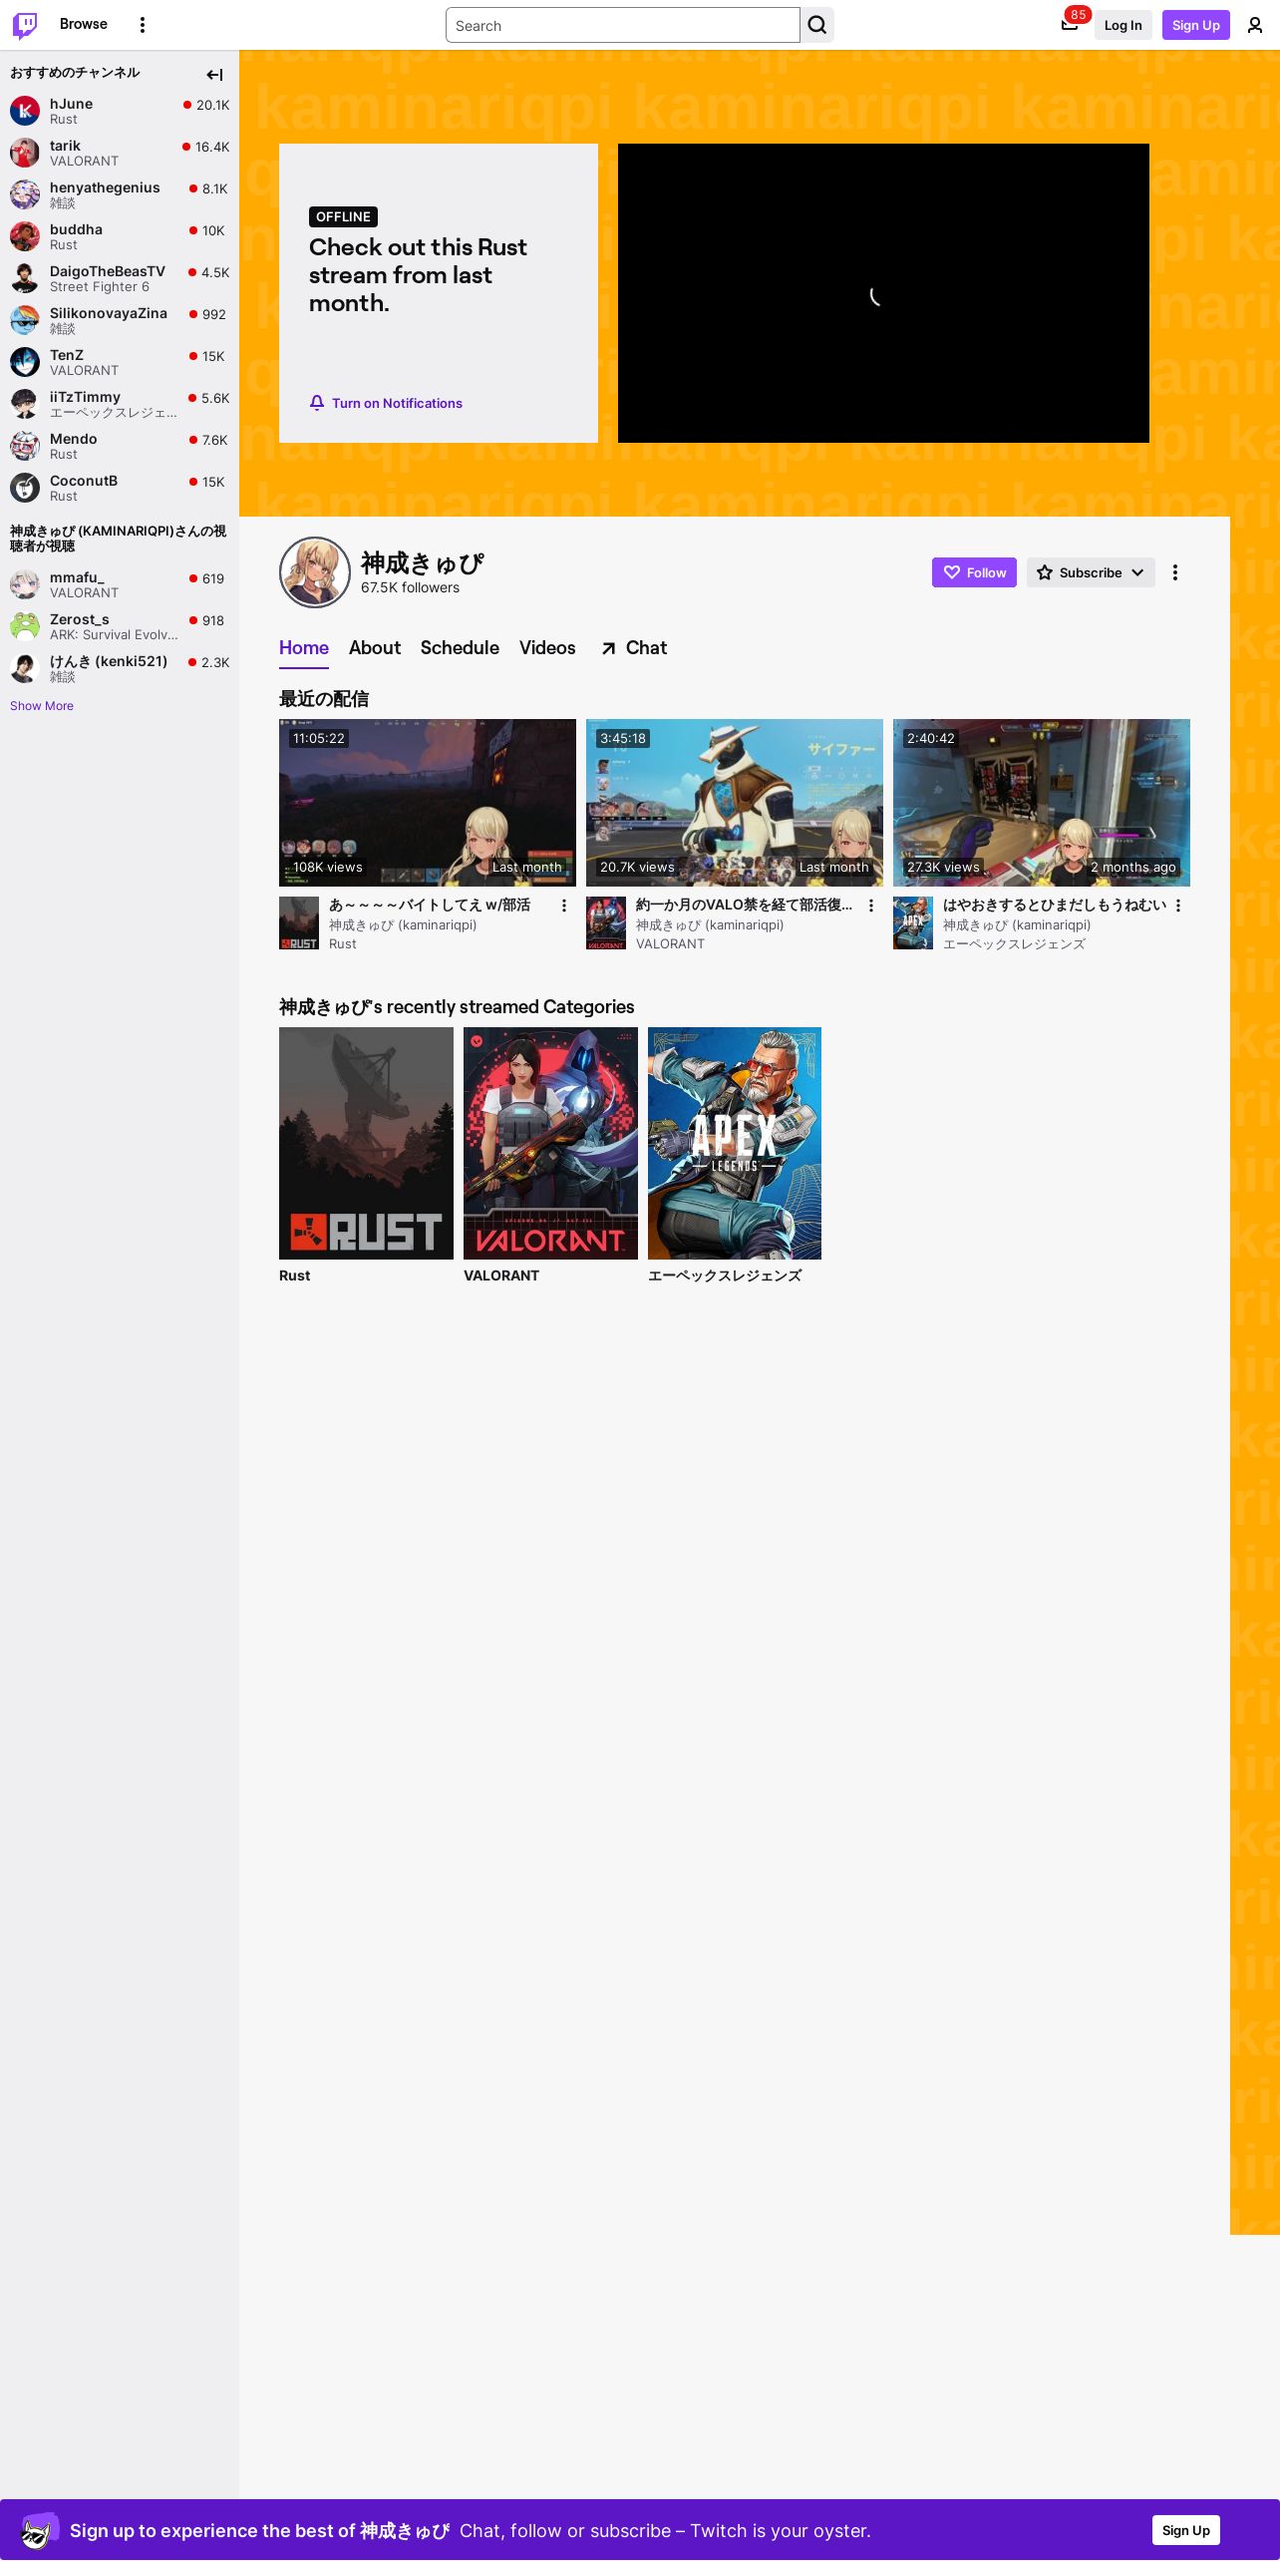
Task: Open channel options three-dot menu near Subscribe
Action: [x=1175, y=572]
